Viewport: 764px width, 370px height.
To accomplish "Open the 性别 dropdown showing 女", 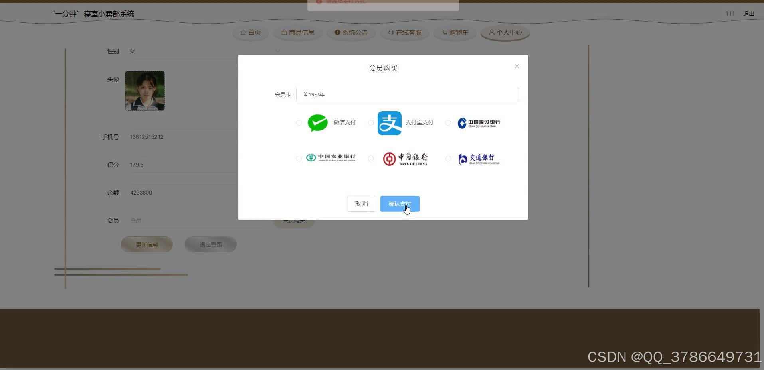I will click(x=204, y=51).
